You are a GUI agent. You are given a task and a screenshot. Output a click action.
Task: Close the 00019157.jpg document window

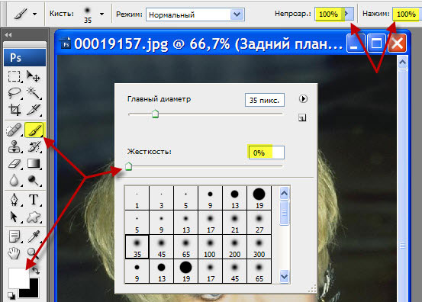click(x=397, y=43)
